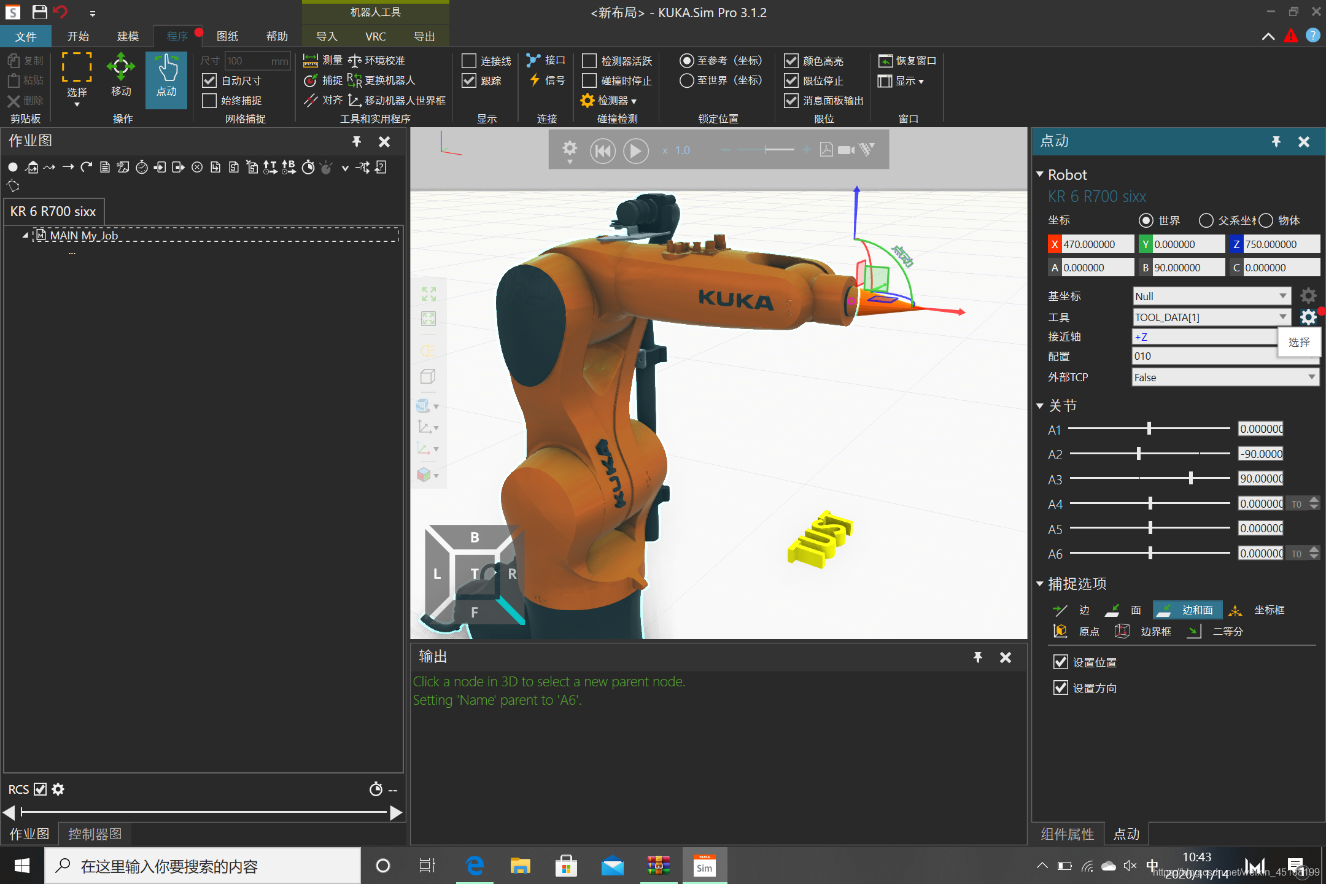Expand the 外部TCP False dropdown
Image resolution: width=1326 pixels, height=884 pixels.
click(x=1224, y=377)
